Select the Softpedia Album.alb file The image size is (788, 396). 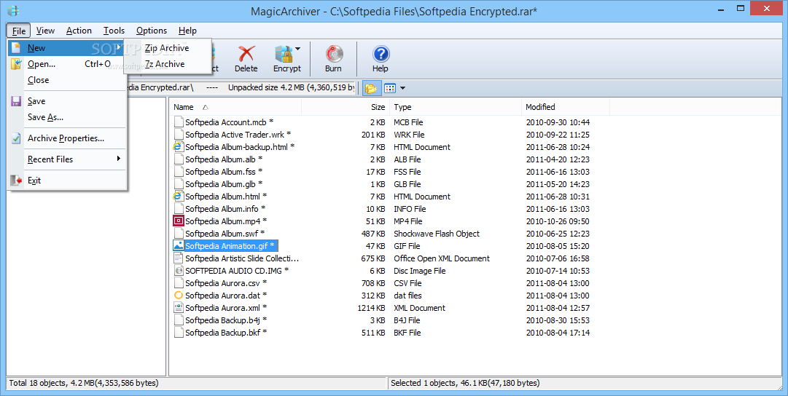coord(224,159)
